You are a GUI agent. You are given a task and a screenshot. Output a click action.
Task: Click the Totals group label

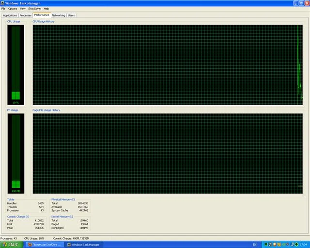coord(11,200)
